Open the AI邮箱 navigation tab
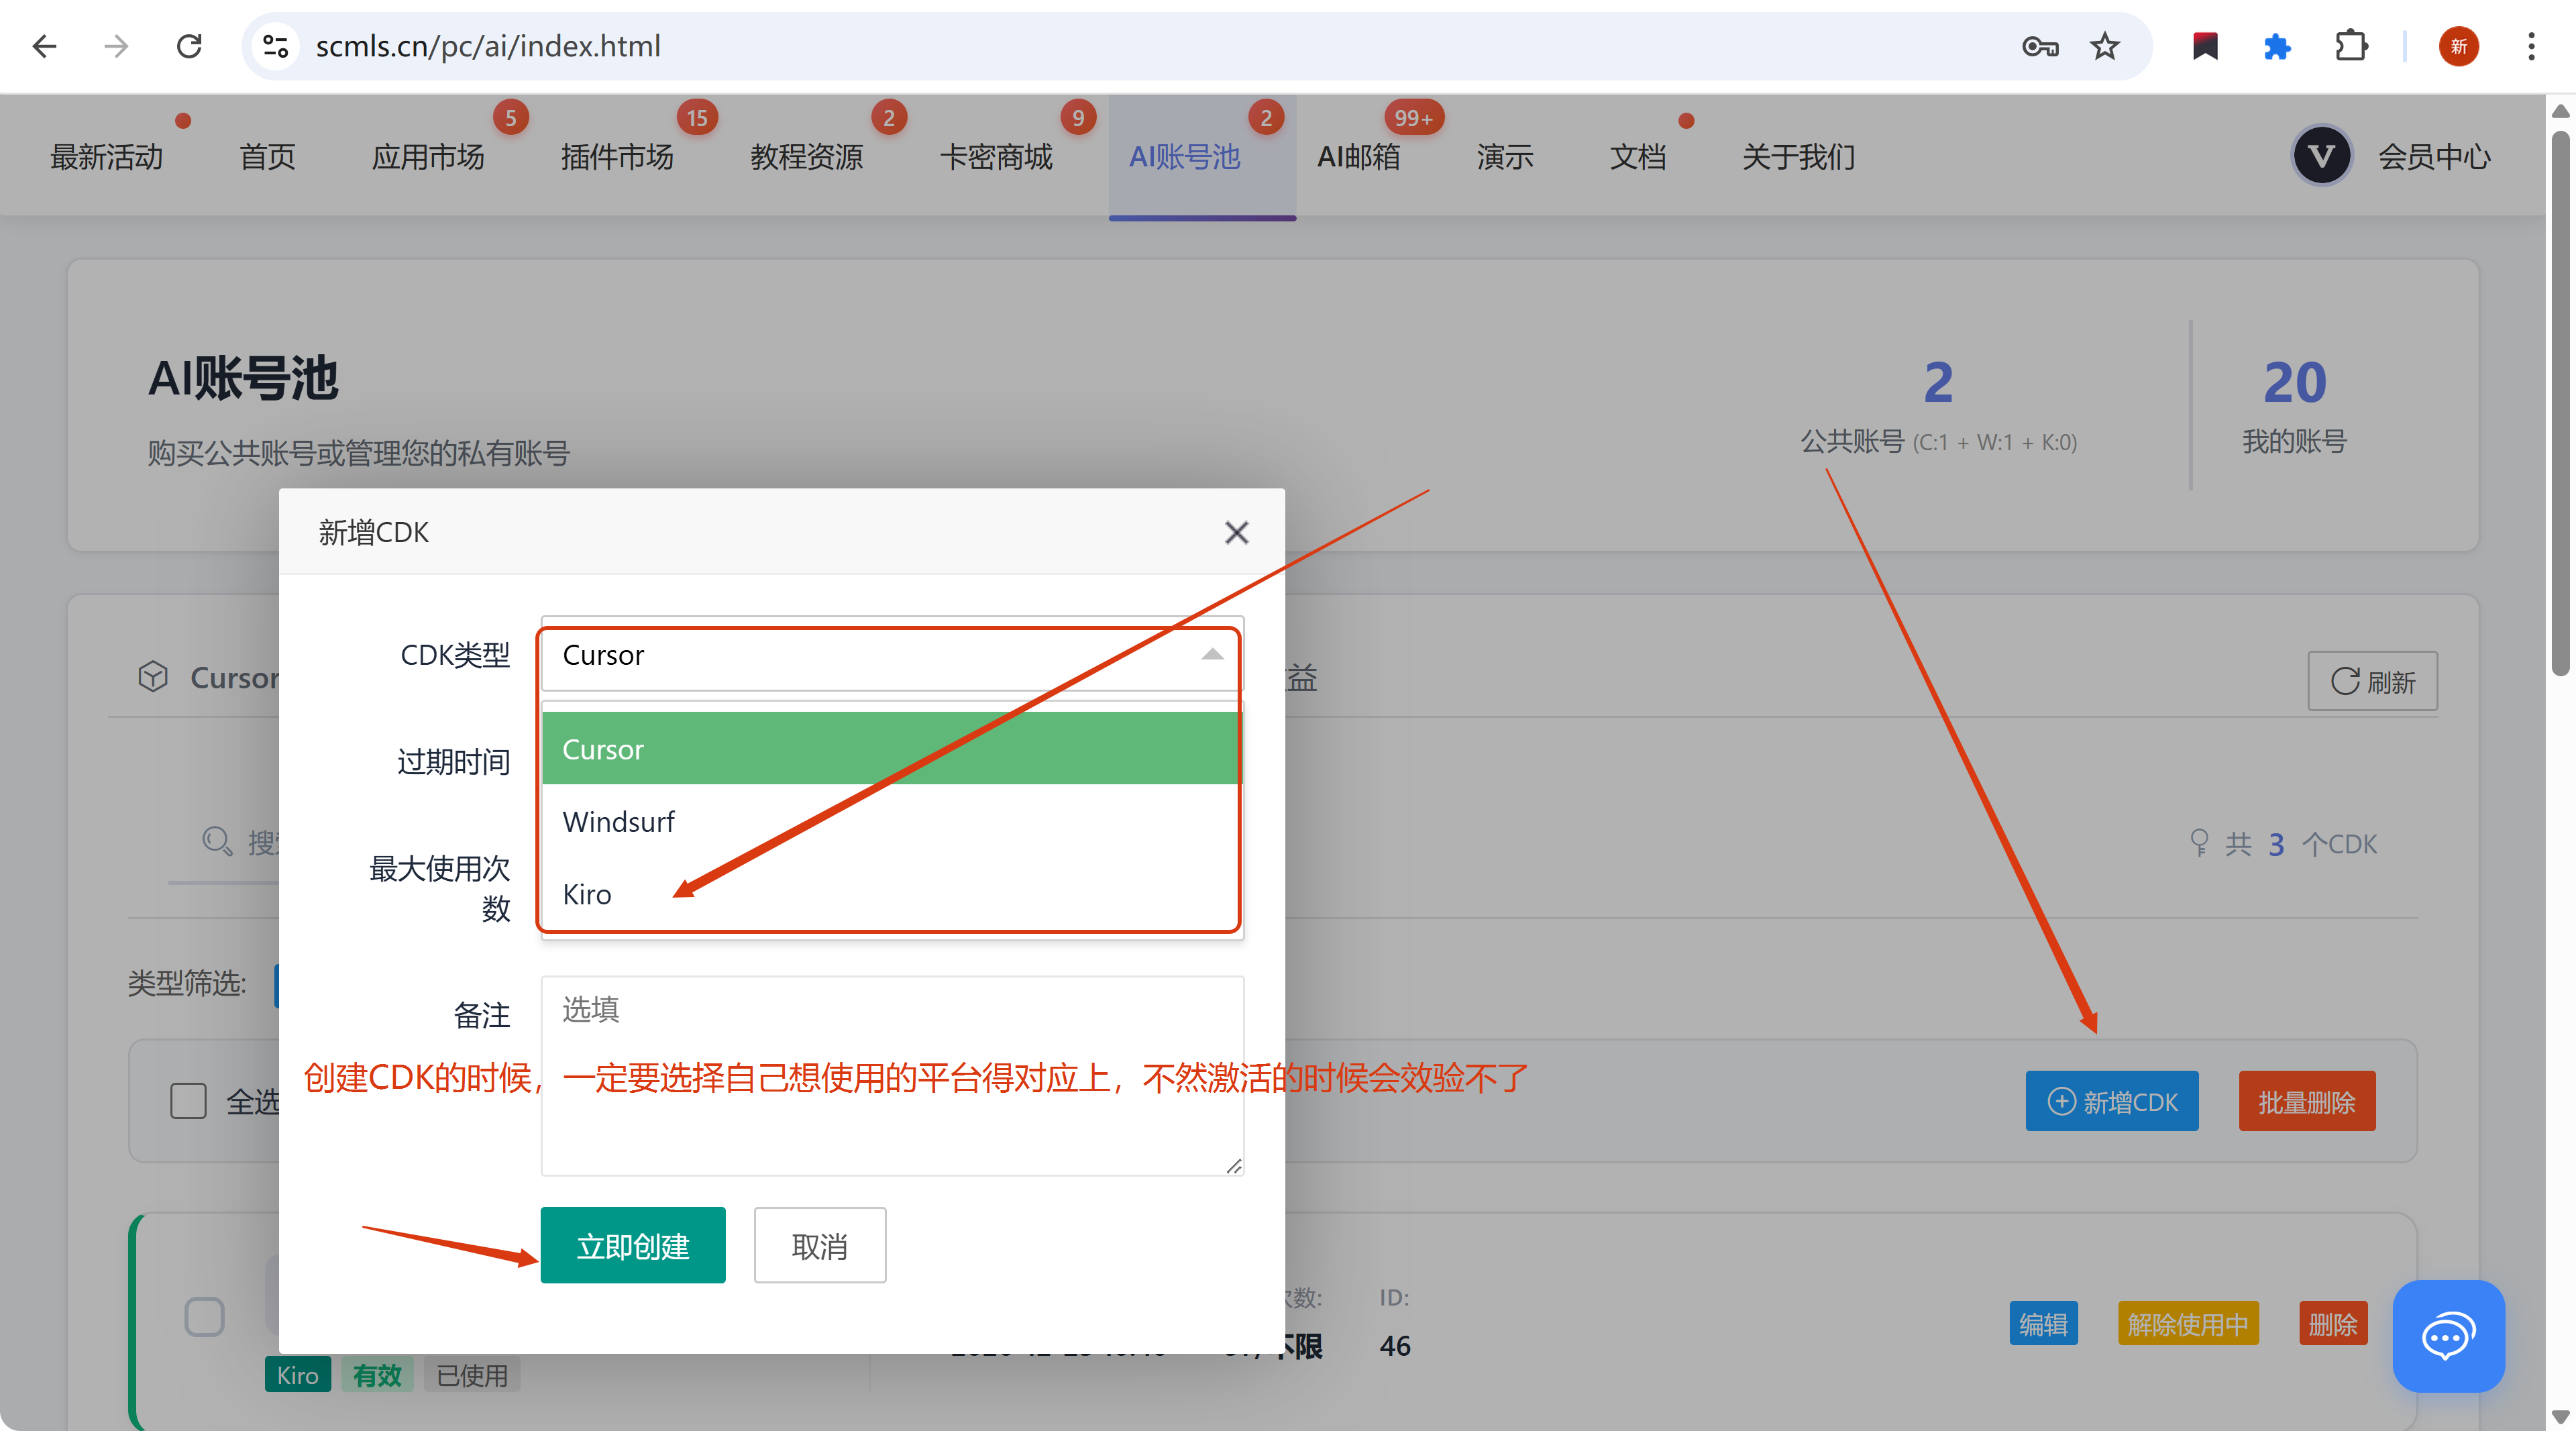The image size is (2576, 1431). pyautogui.click(x=1358, y=157)
